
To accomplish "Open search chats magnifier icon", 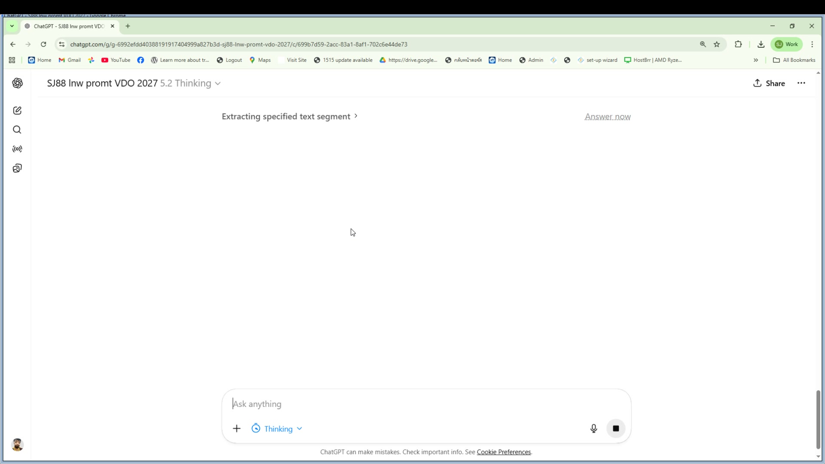I will point(17,130).
